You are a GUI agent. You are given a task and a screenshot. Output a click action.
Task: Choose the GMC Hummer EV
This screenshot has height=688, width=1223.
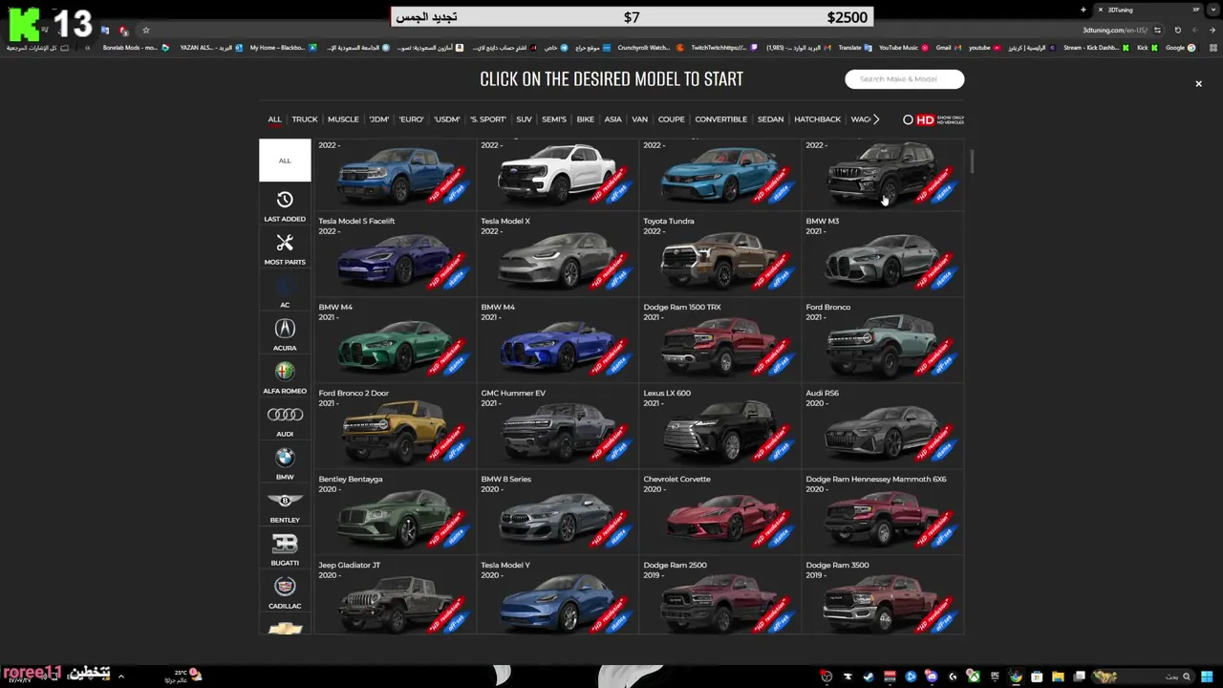click(558, 426)
